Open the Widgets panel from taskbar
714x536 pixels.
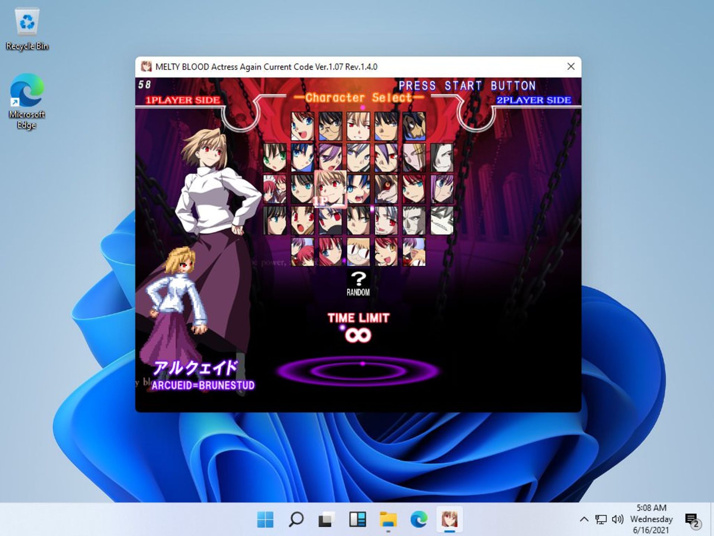357,519
